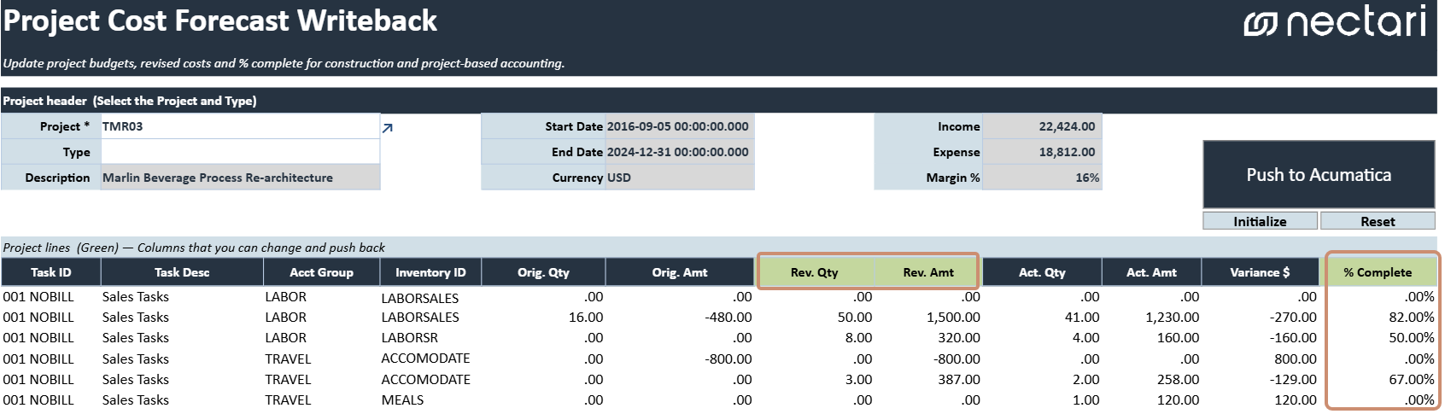Select the empty Type input field
The width and height of the screenshot is (1445, 414).
tap(240, 152)
